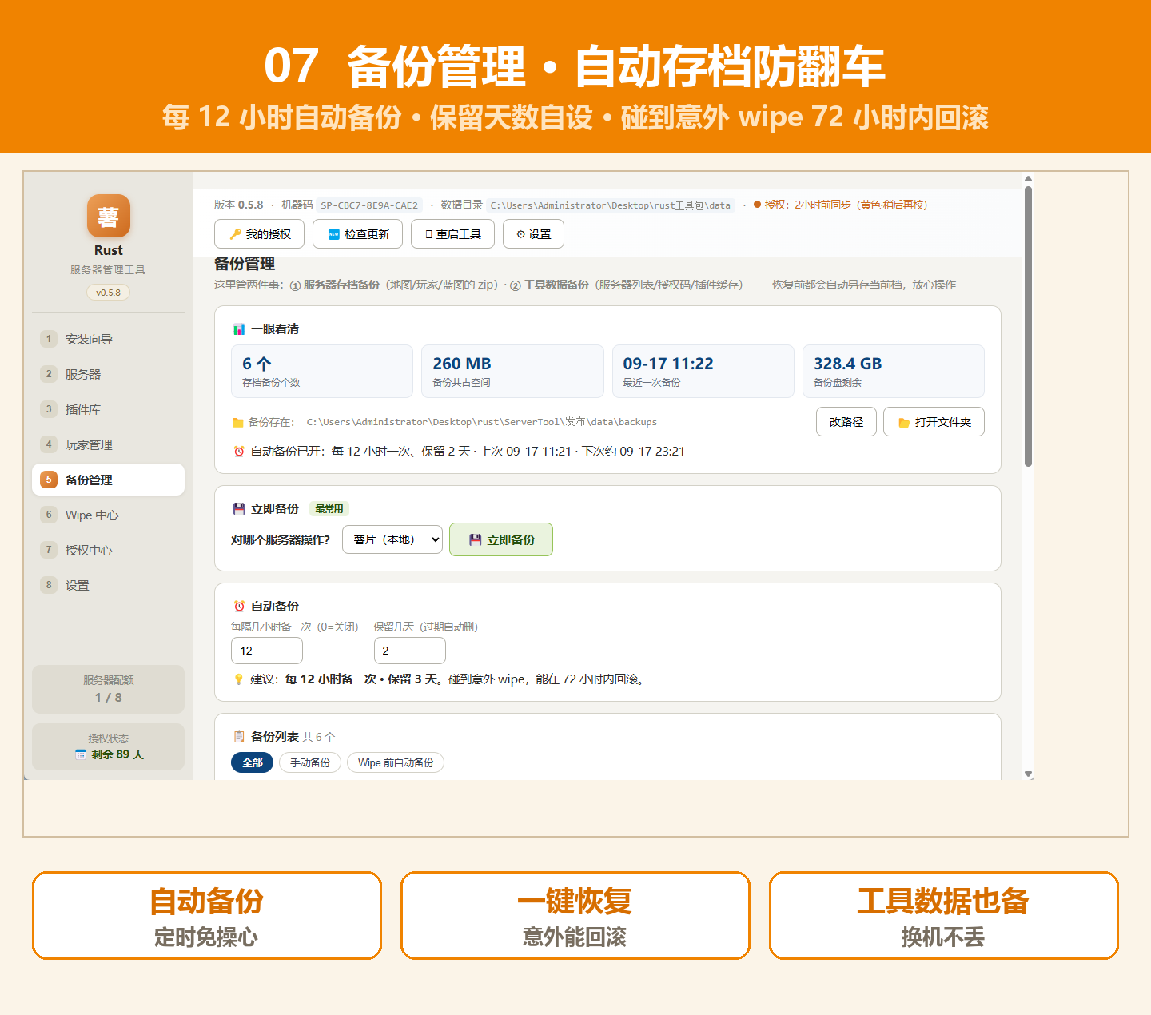Click the 260 MB 备份共占空间 card

coord(512,371)
